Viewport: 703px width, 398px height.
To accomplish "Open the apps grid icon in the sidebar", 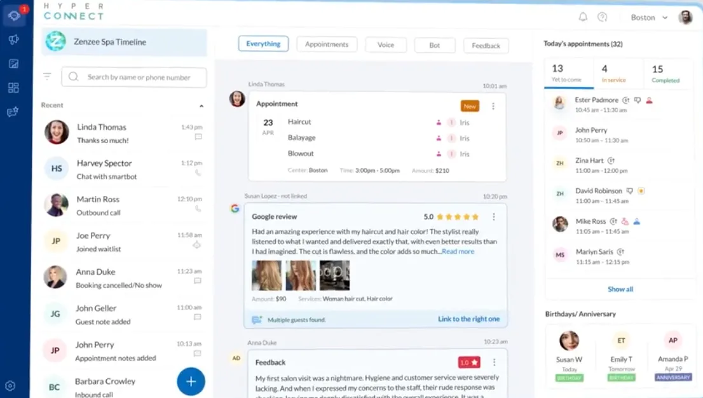I will pyautogui.click(x=13, y=88).
